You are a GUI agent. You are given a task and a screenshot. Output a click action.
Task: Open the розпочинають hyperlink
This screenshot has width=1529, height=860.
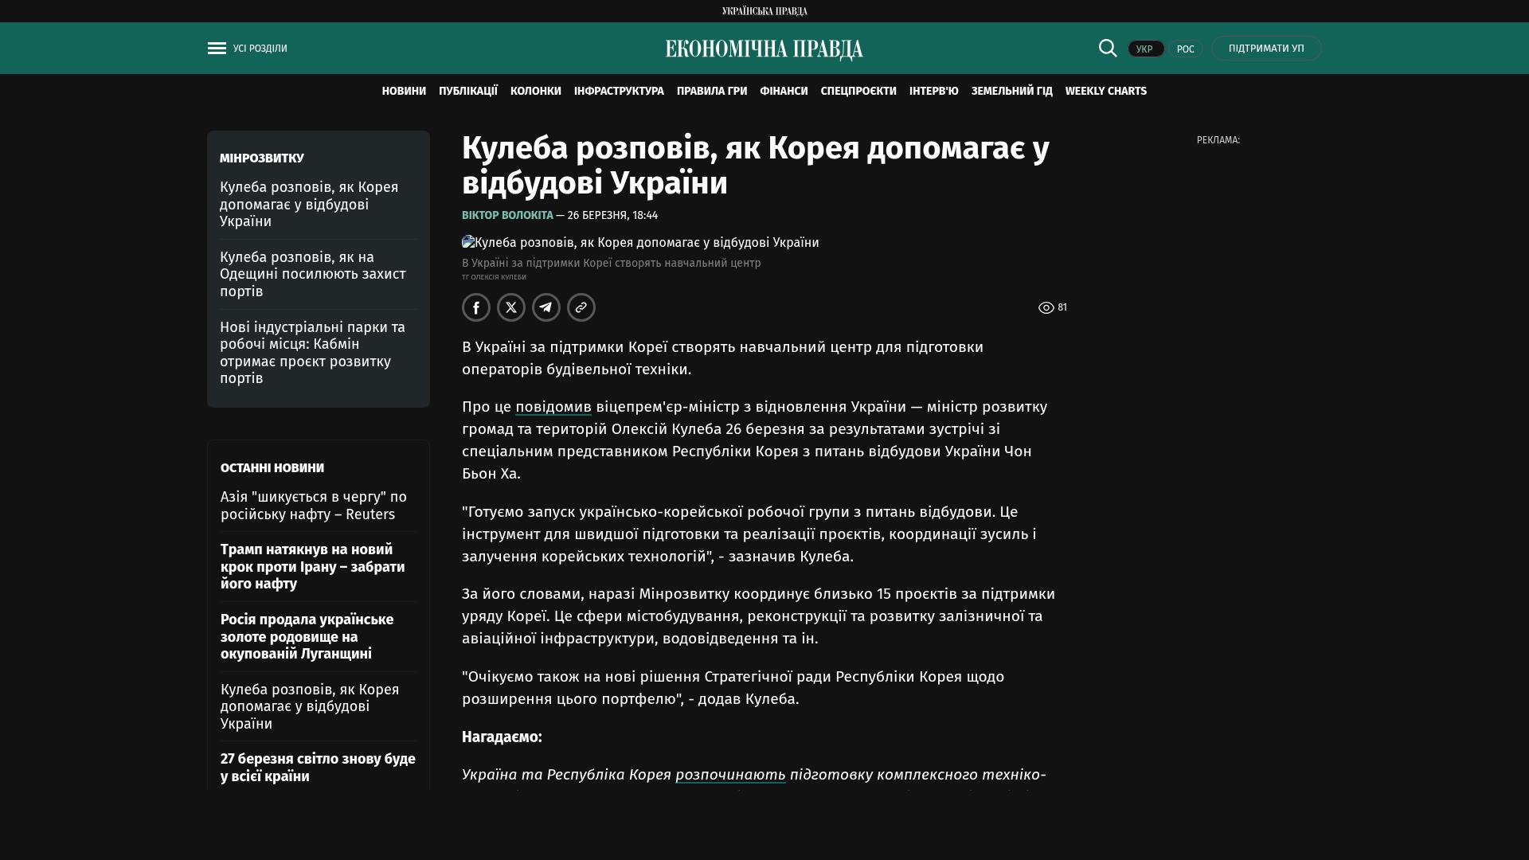pos(730,775)
